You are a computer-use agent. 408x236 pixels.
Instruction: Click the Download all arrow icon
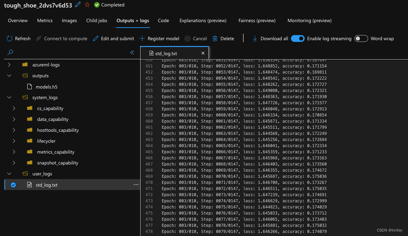click(x=255, y=38)
